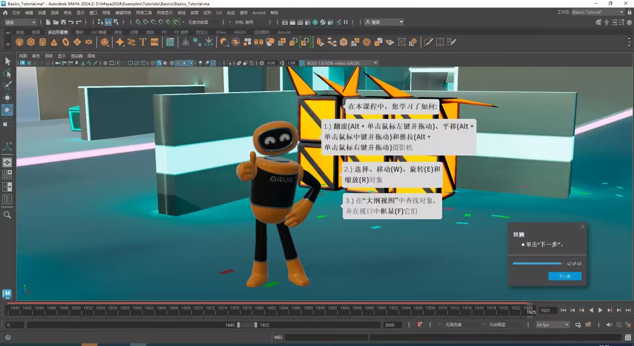Switch to the MASH shelf tab

point(240,32)
